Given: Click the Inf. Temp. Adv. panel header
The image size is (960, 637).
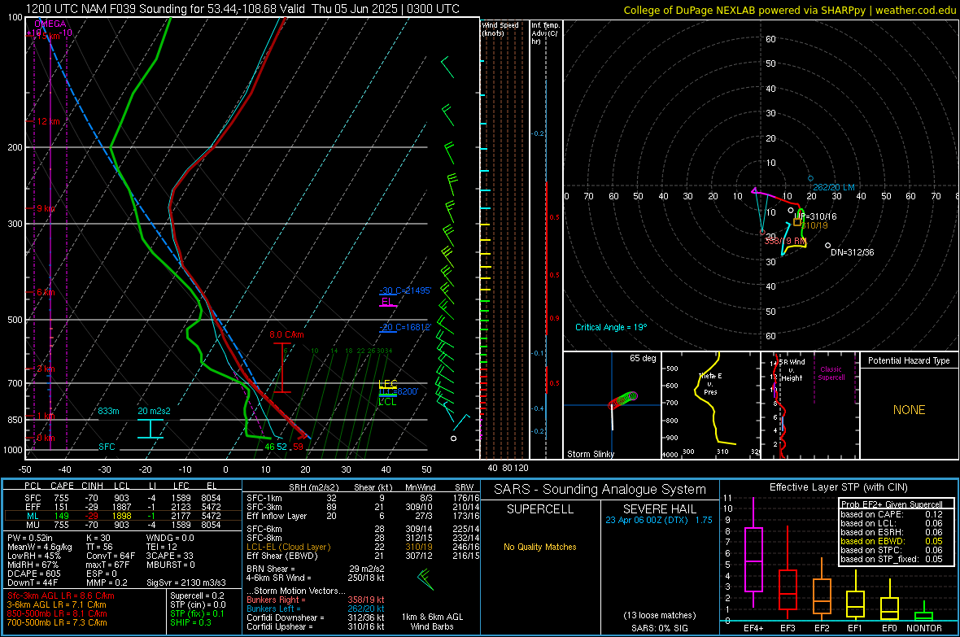Looking at the screenshot, I should click(x=545, y=33).
